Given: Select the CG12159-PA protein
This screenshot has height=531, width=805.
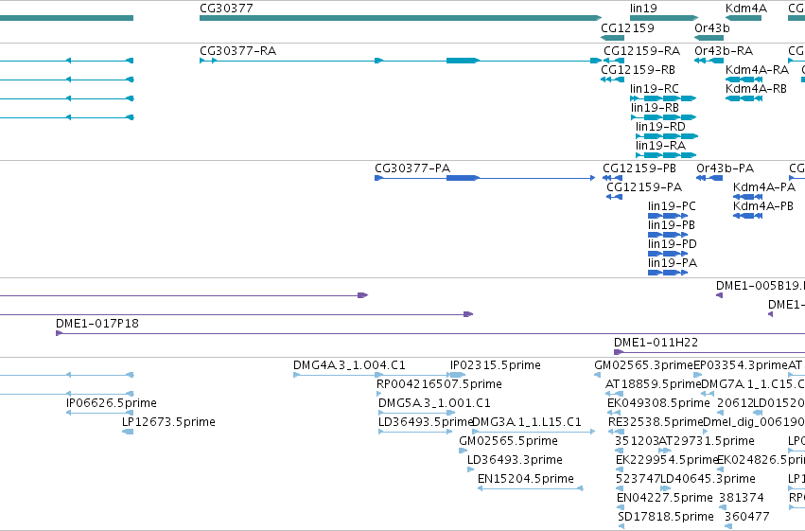Looking at the screenshot, I should pos(615,197).
